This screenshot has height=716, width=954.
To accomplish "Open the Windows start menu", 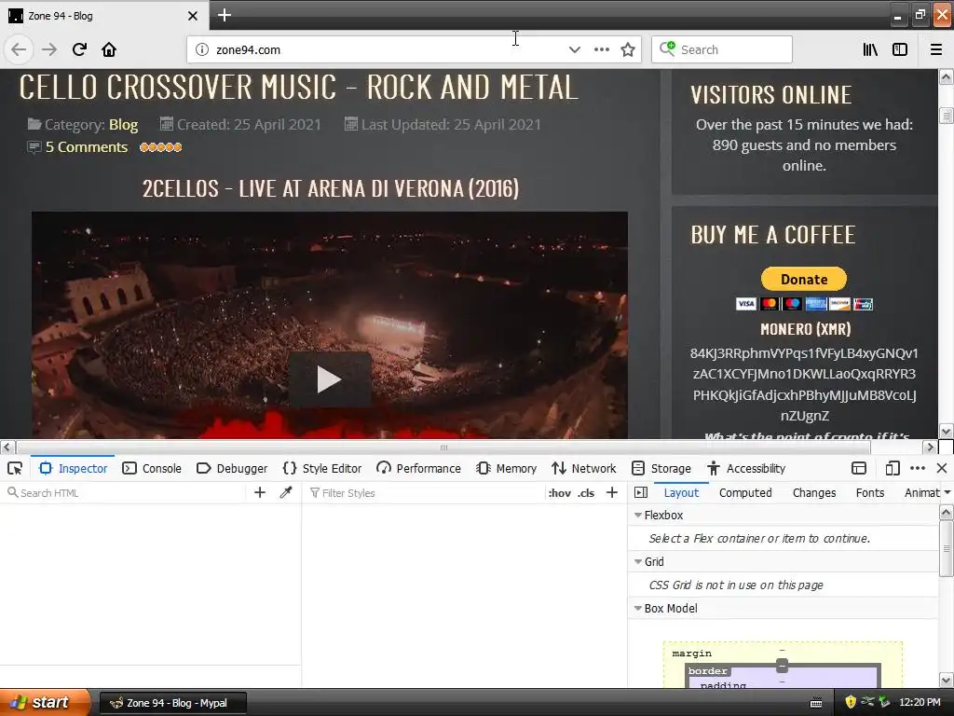I will pos(45,702).
